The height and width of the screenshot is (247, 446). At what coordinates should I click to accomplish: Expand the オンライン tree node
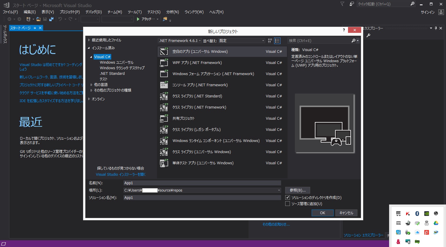click(x=89, y=99)
